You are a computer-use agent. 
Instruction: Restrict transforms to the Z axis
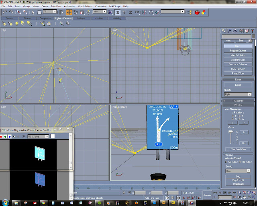click(131, 12)
